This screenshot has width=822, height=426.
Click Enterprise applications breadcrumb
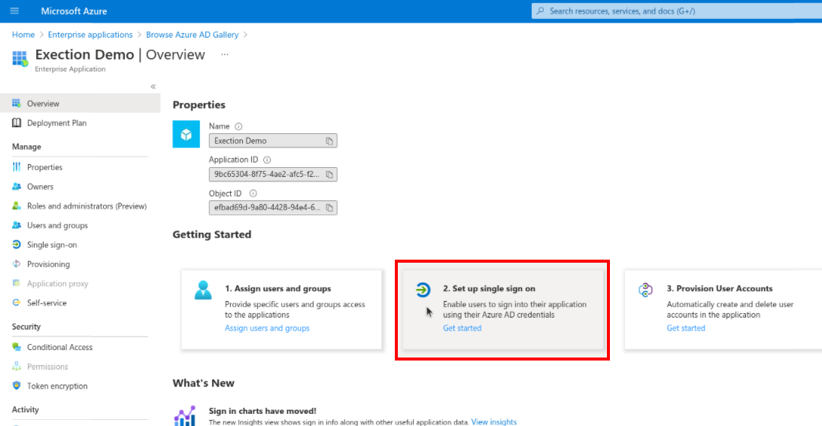[x=90, y=35]
